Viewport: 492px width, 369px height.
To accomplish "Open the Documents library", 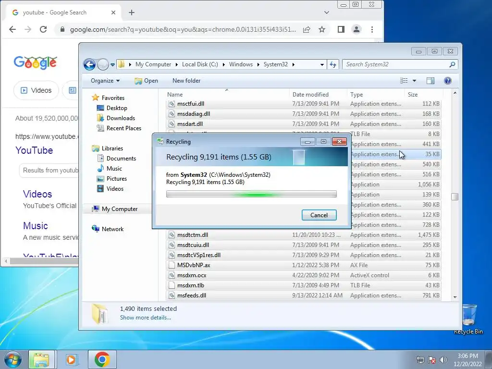I will 117,159.
